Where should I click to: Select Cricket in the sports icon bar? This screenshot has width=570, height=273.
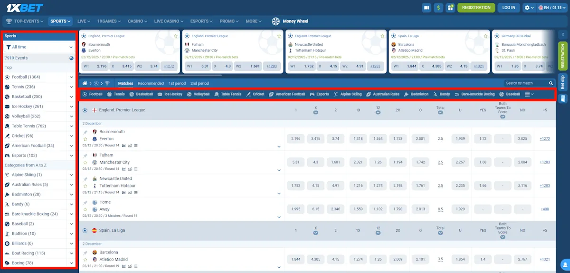point(255,94)
